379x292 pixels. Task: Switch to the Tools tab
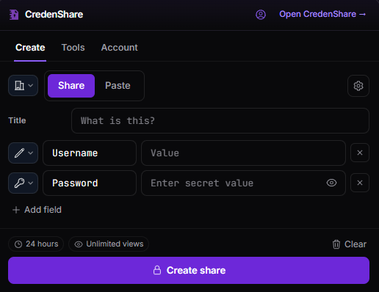pos(73,48)
